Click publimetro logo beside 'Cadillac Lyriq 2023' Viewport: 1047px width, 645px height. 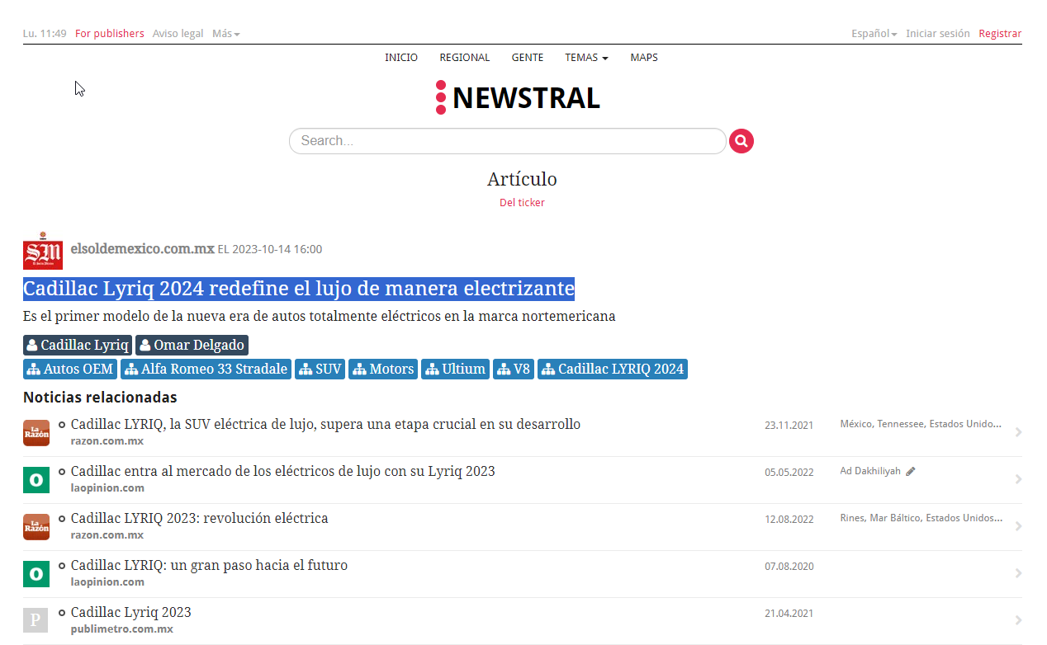[x=36, y=620]
